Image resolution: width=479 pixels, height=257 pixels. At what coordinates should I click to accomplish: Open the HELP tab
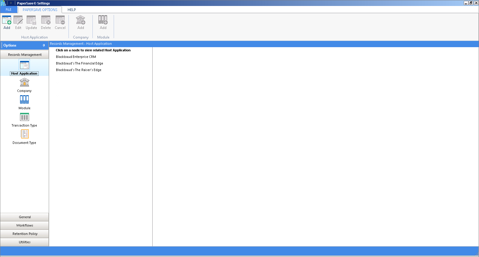[72, 10]
